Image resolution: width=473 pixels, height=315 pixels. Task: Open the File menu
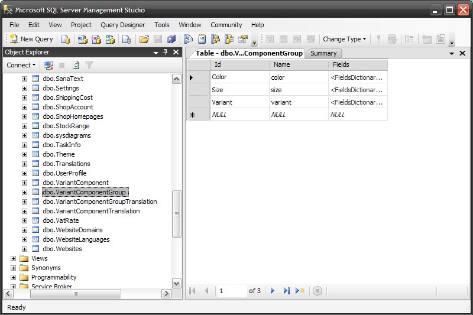[14, 25]
